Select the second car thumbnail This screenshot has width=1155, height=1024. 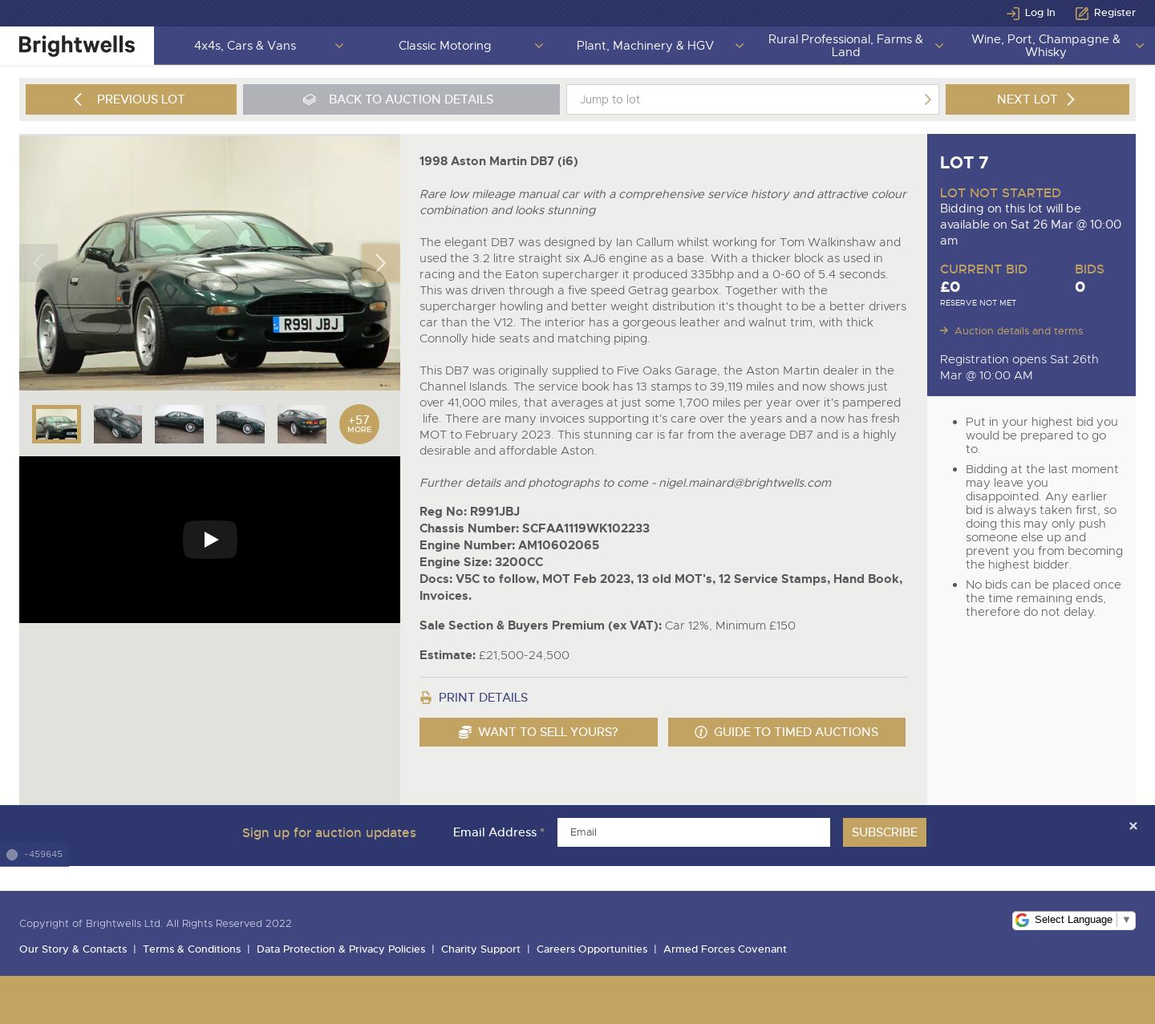click(x=118, y=424)
